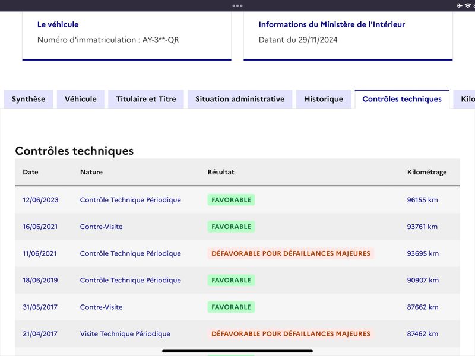Select the date 12/06/2023
Screen dimensions: 475x356
pos(40,200)
